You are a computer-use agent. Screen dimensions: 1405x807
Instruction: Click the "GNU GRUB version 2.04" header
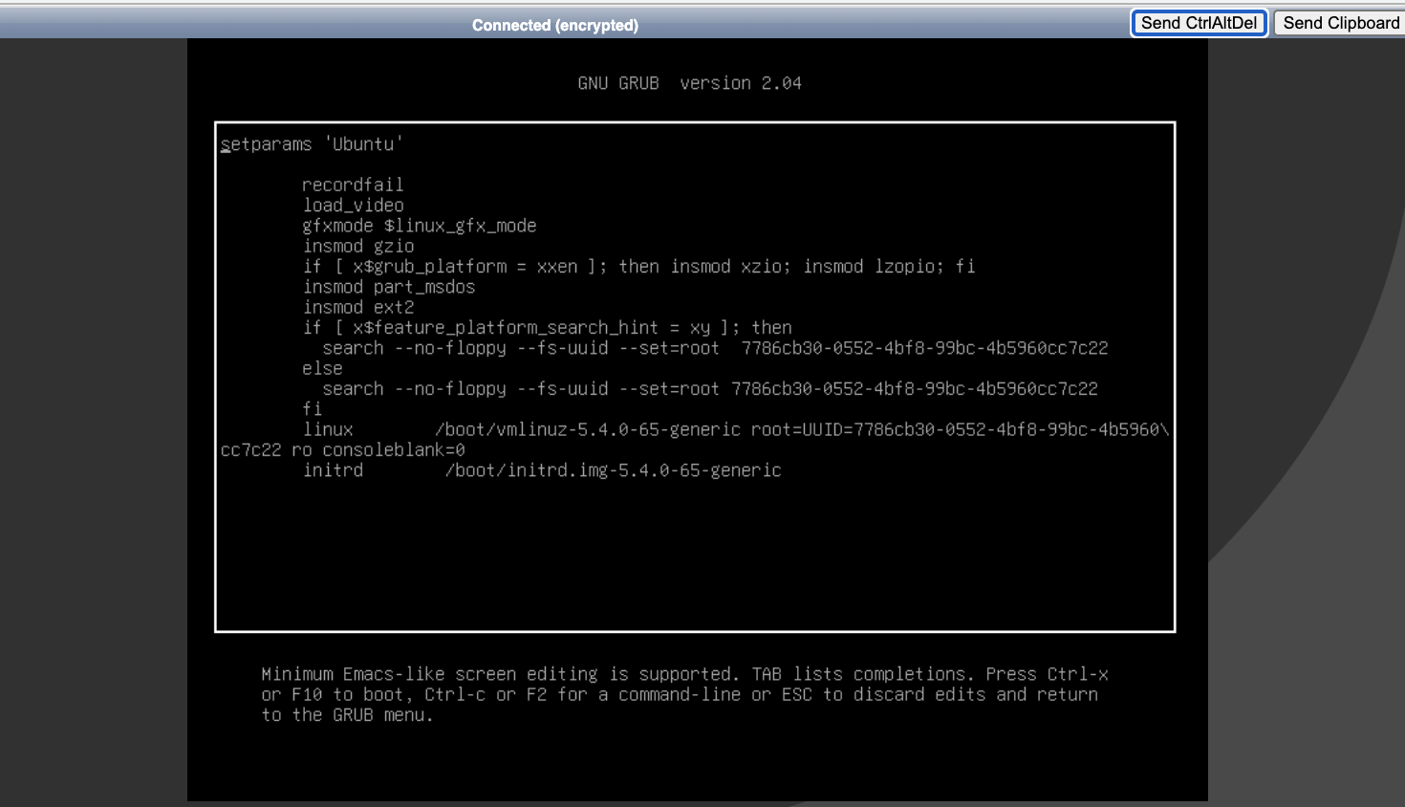[x=689, y=83]
